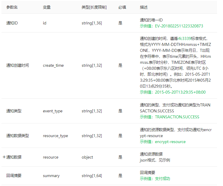Click 是 in the resource_type row

point(120,136)
